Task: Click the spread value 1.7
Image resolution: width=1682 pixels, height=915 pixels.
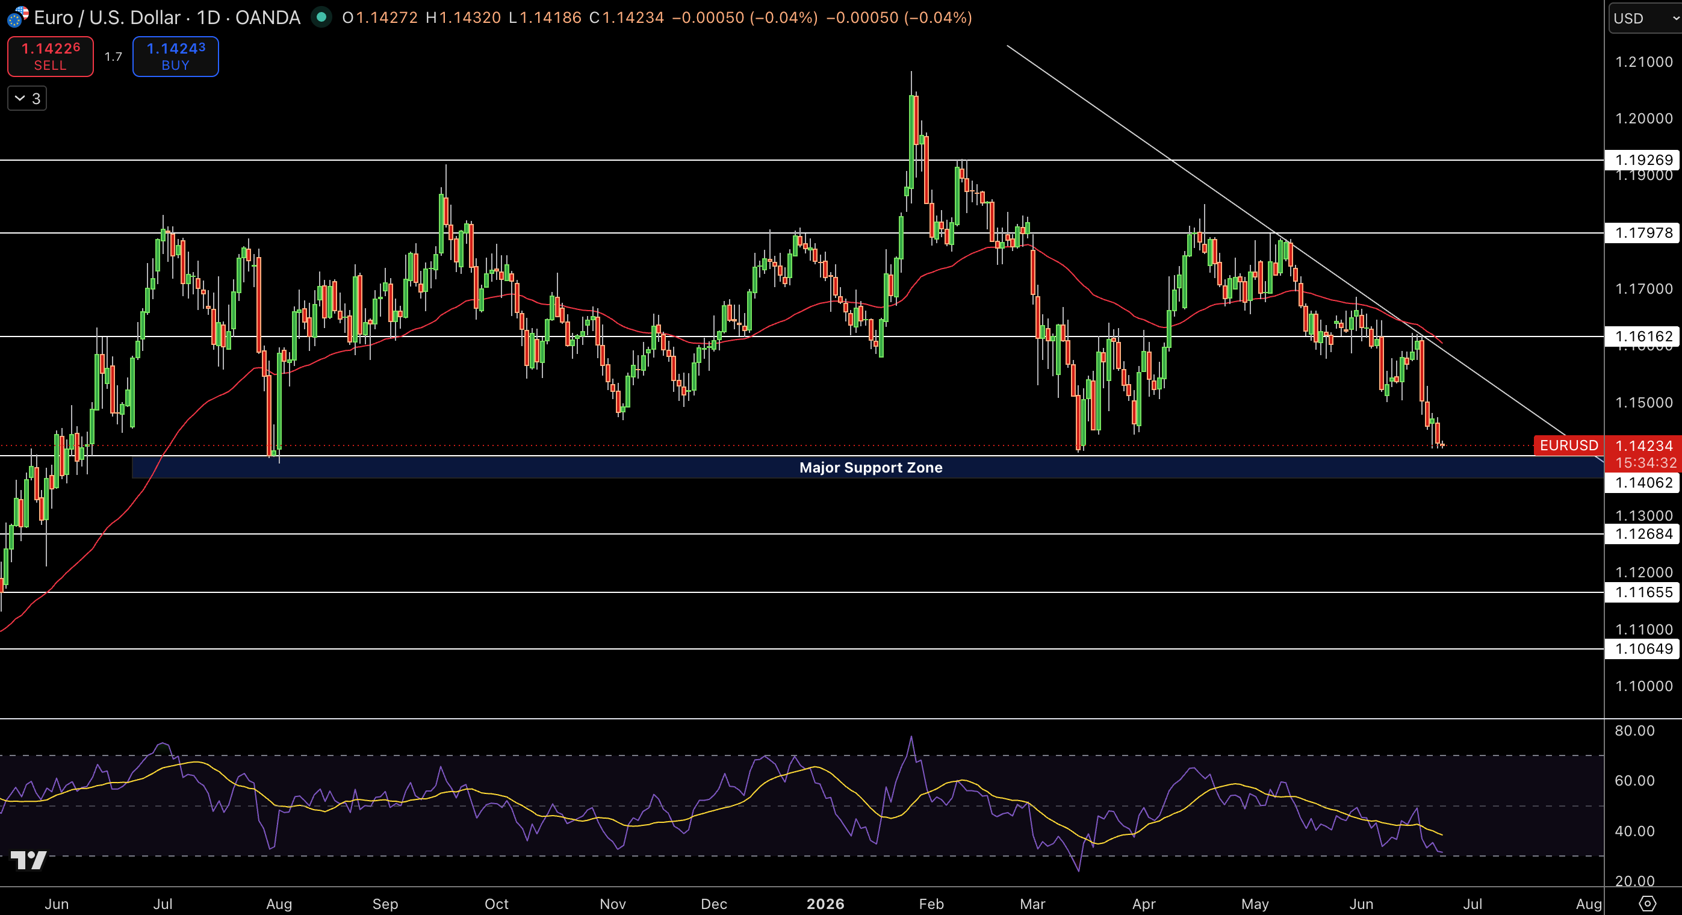Action: click(x=114, y=57)
